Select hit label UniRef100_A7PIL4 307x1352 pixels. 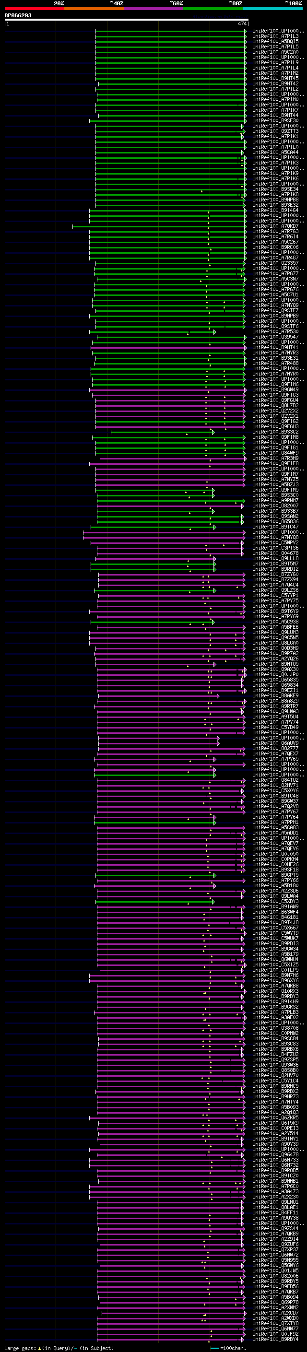(x=275, y=68)
